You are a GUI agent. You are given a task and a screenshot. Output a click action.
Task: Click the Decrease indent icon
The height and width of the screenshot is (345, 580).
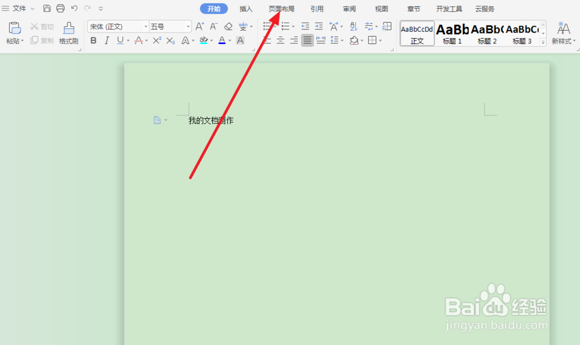[x=305, y=26]
